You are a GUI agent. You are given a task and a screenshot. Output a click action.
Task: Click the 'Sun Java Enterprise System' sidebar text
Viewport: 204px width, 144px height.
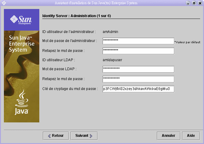[22, 44]
